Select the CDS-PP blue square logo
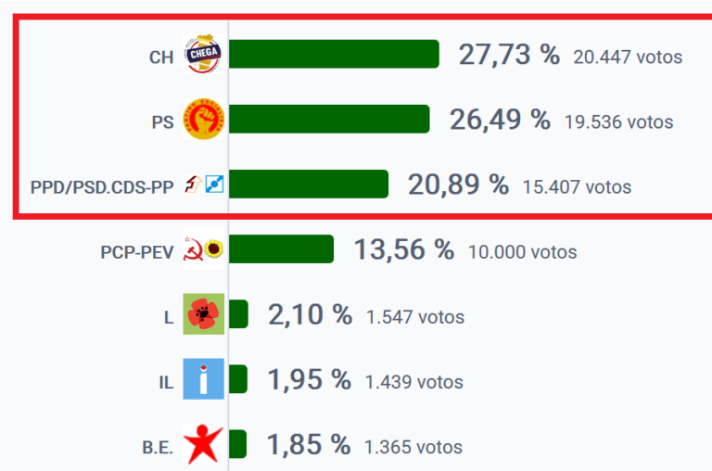Screen dimensions: 712x471 click(214, 185)
